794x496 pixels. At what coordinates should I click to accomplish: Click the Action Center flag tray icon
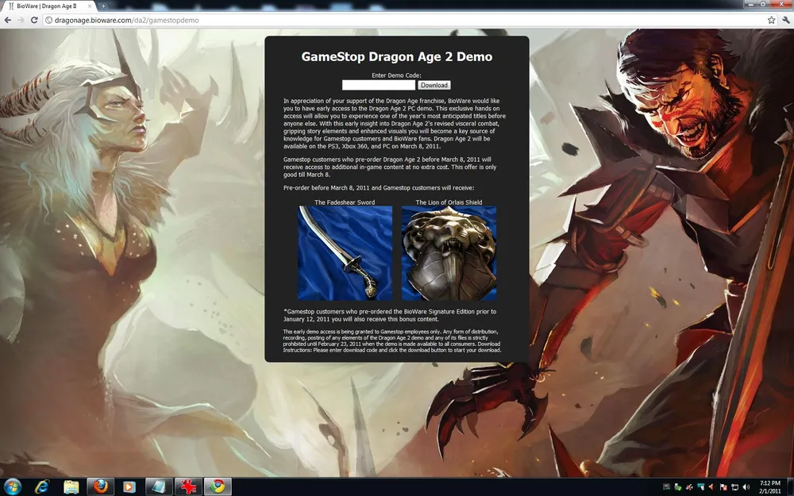[723, 487]
